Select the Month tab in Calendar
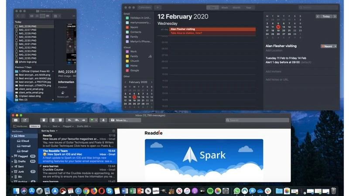The width and height of the screenshot is (349, 196). click(x=236, y=7)
